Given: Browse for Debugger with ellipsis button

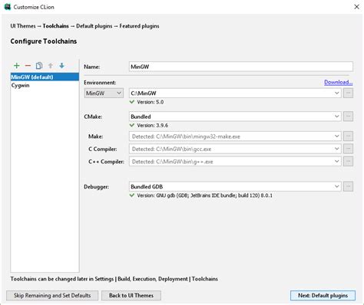Looking at the screenshot, I should [348, 186].
